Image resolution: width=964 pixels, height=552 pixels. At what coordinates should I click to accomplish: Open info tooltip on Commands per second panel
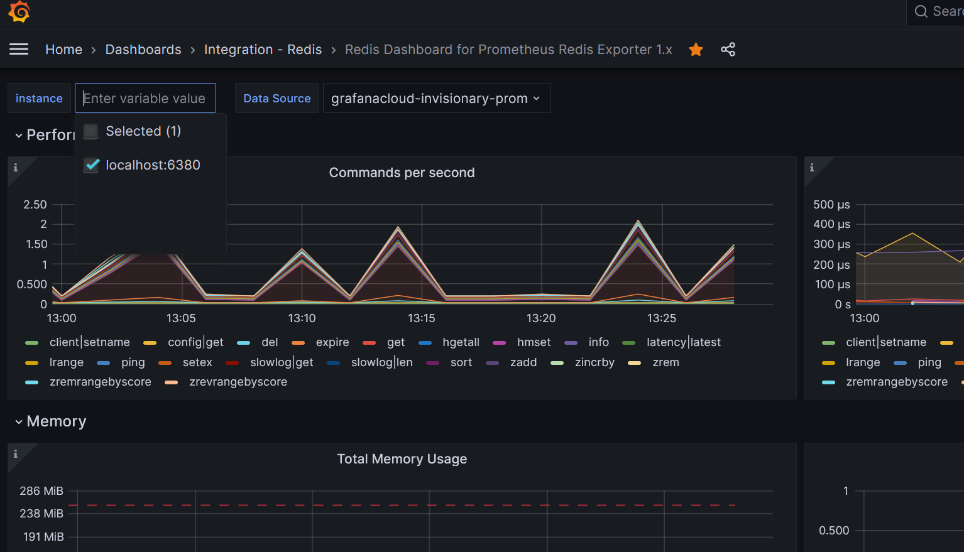point(15,166)
